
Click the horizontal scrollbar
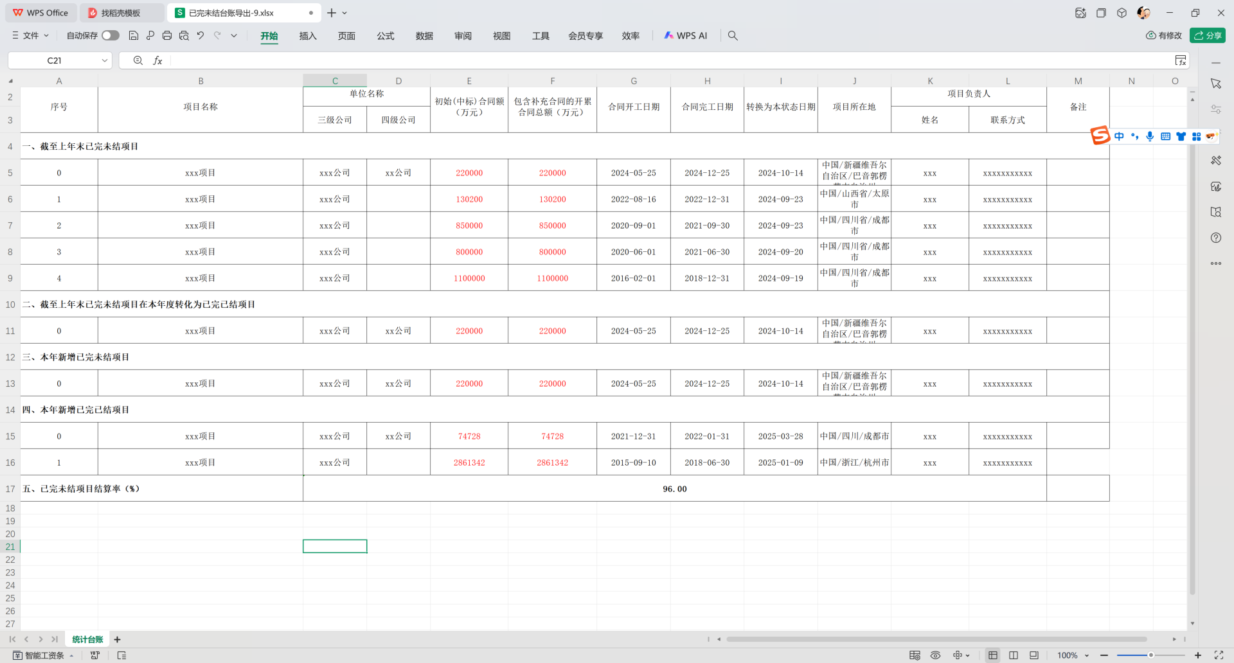coord(936,639)
